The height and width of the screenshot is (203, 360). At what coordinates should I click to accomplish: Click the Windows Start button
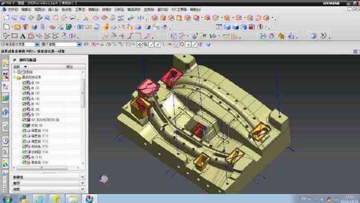[x=7, y=199]
